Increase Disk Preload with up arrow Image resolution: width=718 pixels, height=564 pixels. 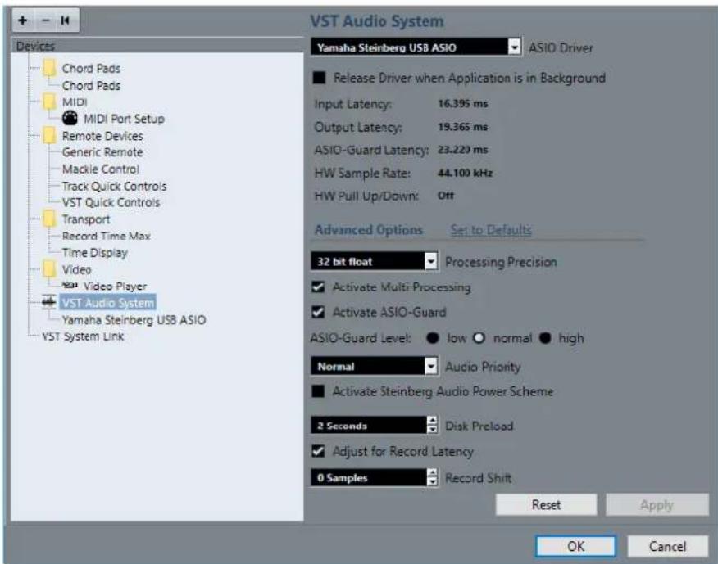tap(432, 421)
